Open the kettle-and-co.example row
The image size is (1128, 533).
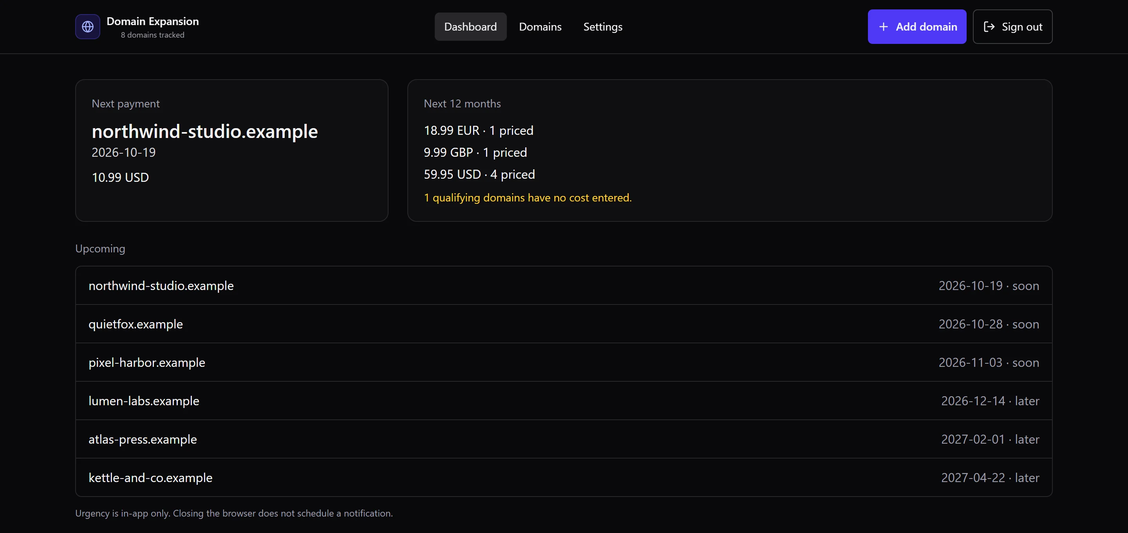[564, 477]
